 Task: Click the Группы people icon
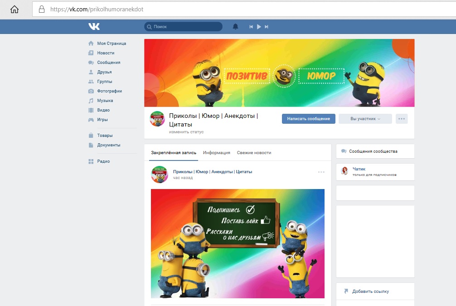91,82
